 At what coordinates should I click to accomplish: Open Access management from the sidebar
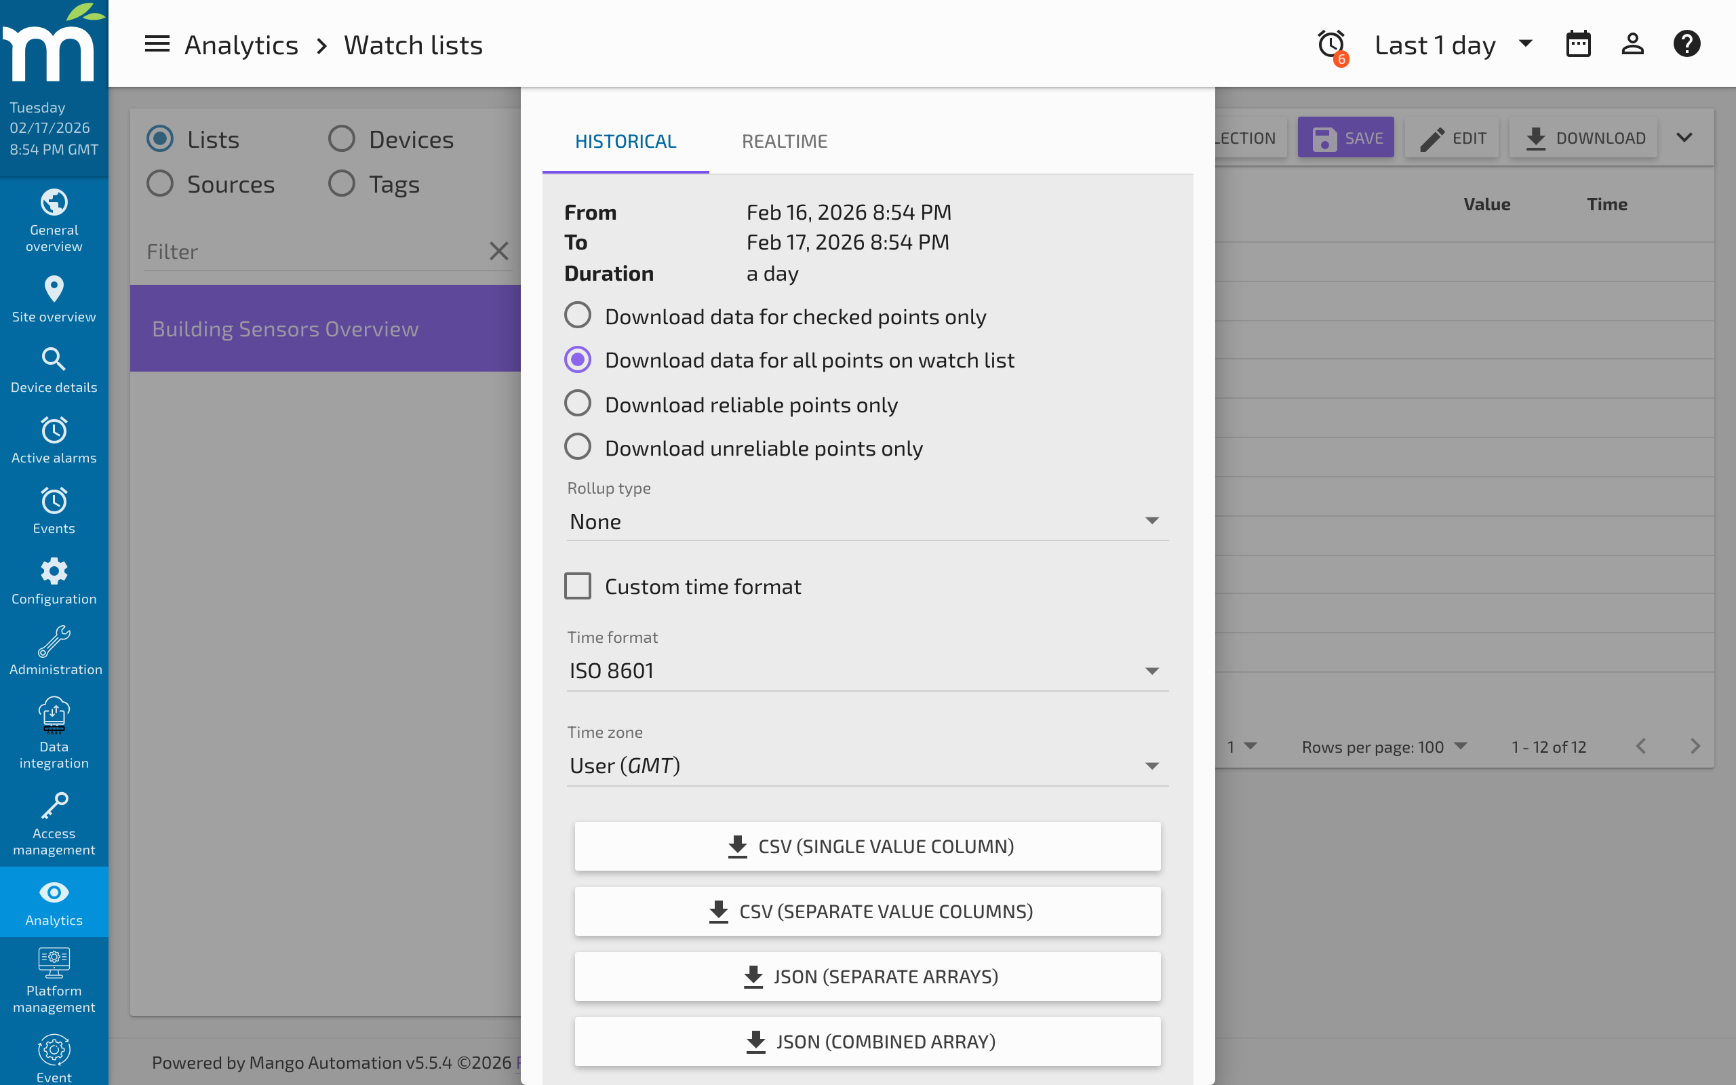coord(54,822)
